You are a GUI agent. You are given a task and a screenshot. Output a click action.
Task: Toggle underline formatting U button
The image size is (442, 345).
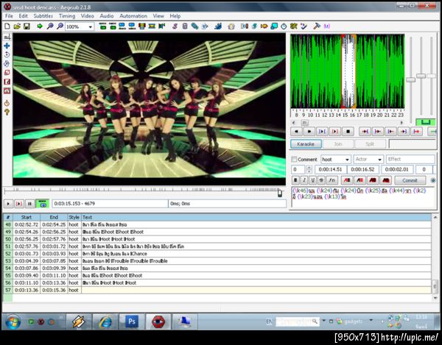click(x=312, y=180)
